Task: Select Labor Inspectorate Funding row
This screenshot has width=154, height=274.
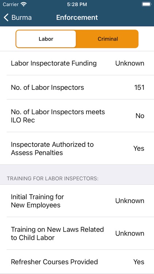Action: [77, 63]
